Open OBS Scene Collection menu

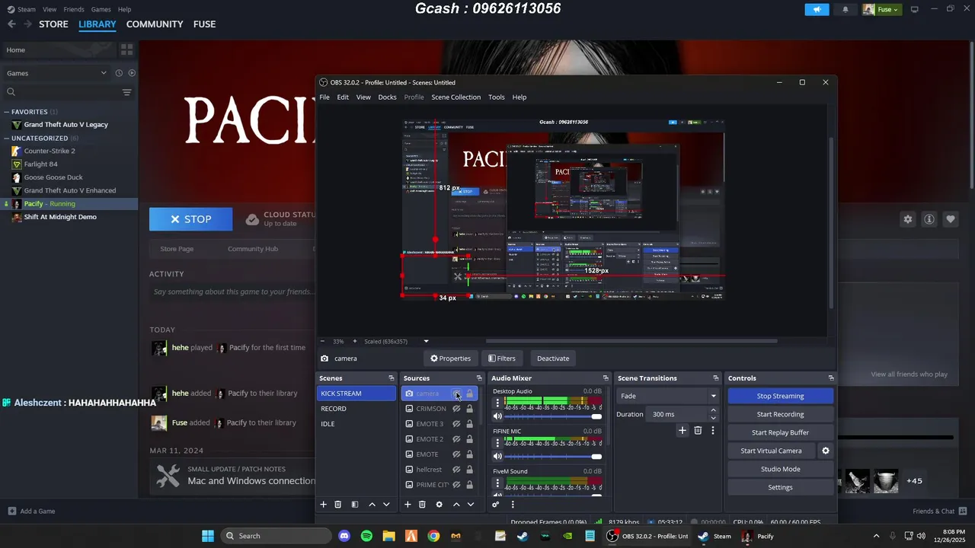coord(456,97)
